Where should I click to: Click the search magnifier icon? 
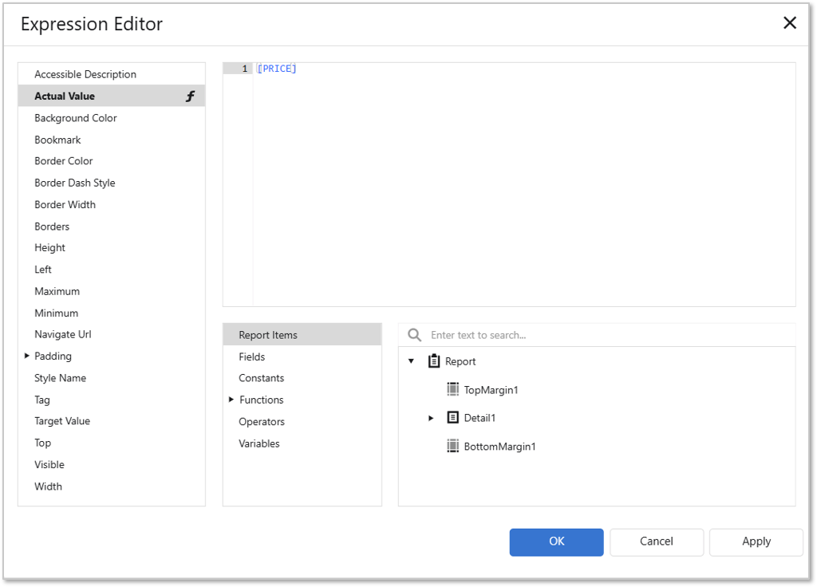click(415, 335)
